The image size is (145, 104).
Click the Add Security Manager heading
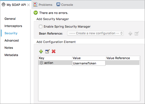click(x=53, y=19)
